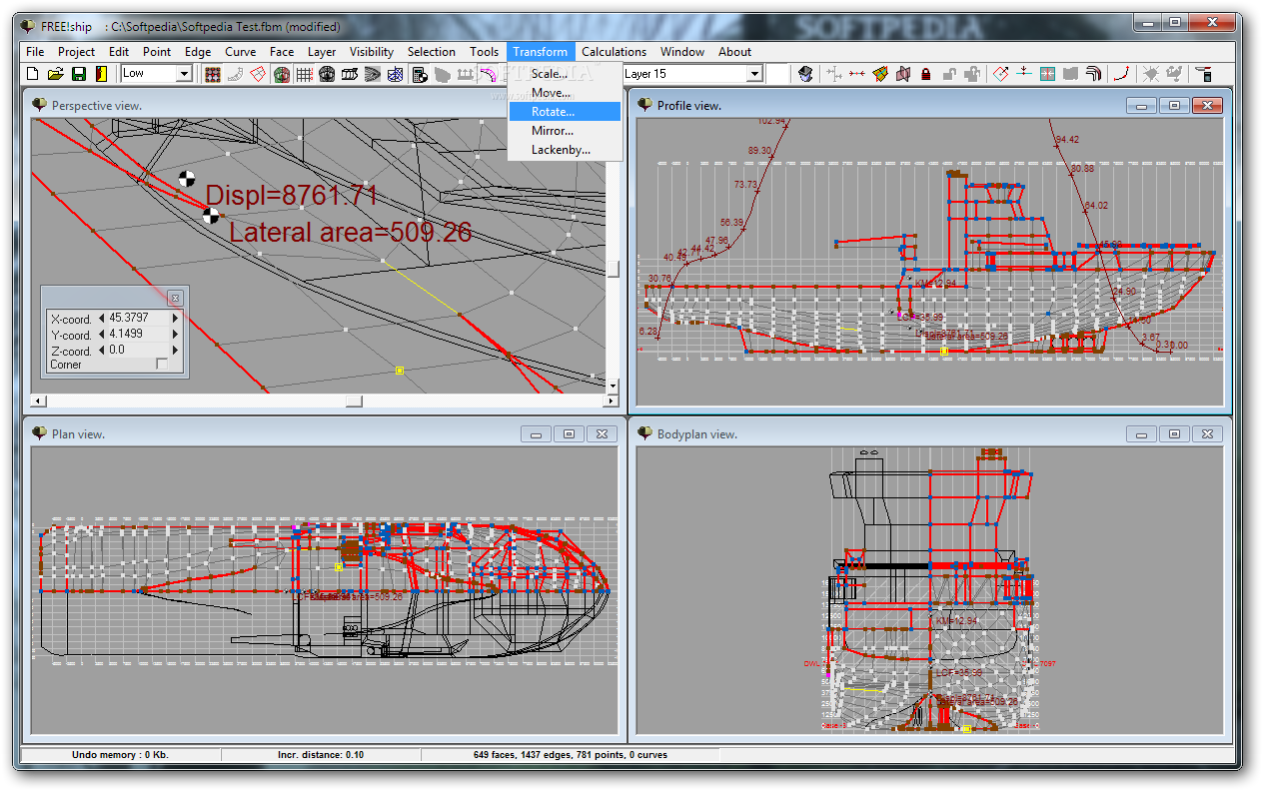Maximize the Bodyplan view window
The height and width of the screenshot is (791, 1263).
[x=1175, y=433]
